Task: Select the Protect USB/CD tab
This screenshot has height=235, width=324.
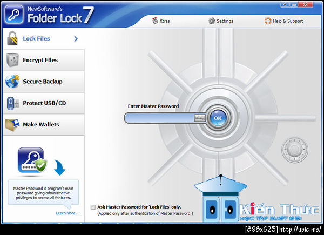Action: tap(44, 103)
